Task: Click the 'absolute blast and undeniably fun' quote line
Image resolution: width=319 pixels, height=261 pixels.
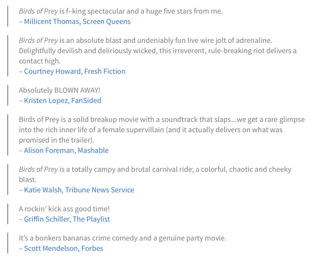Action: [x=146, y=40]
